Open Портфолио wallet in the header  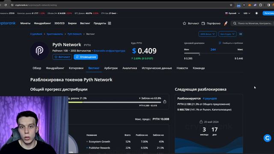coord(211,24)
